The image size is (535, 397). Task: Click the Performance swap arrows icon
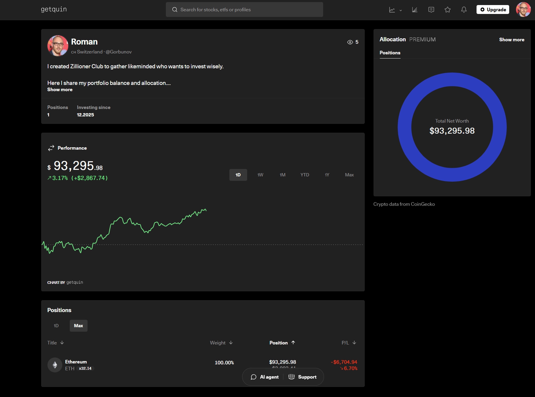tap(51, 148)
